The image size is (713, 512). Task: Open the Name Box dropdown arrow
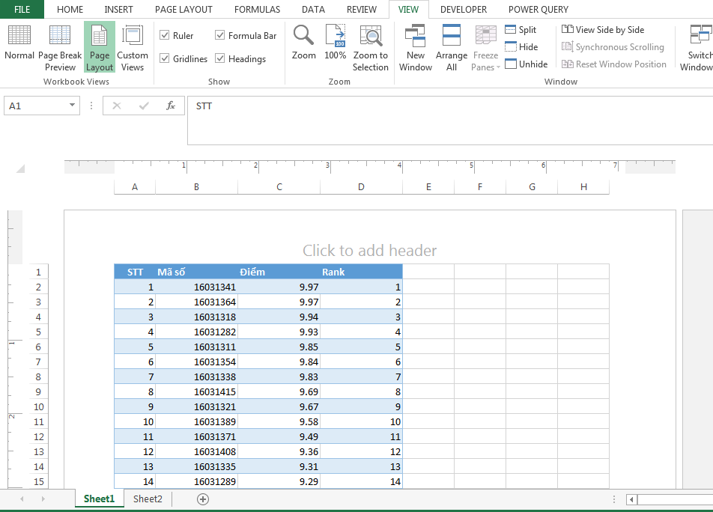72,106
